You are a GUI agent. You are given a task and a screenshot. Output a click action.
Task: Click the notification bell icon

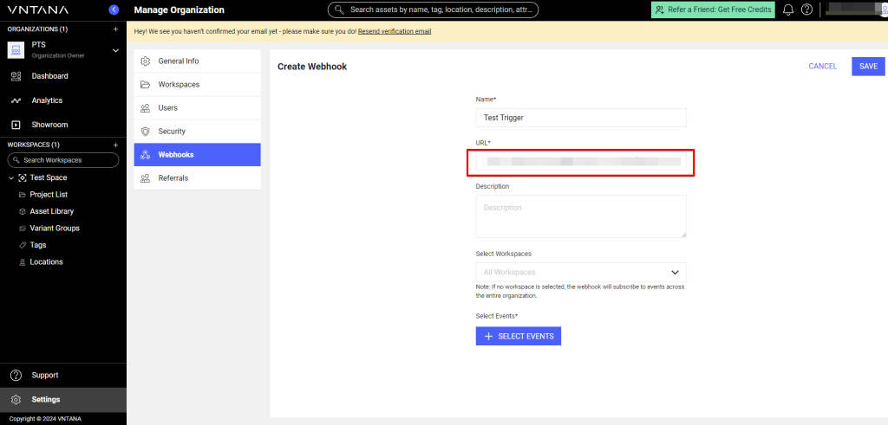[x=788, y=10]
